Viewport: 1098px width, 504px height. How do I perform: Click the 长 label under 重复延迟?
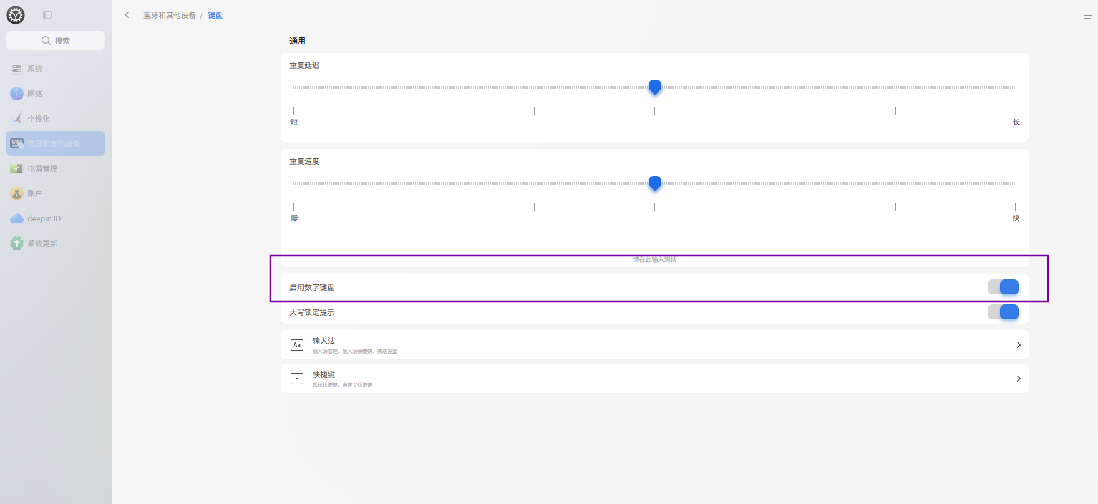click(x=1016, y=122)
